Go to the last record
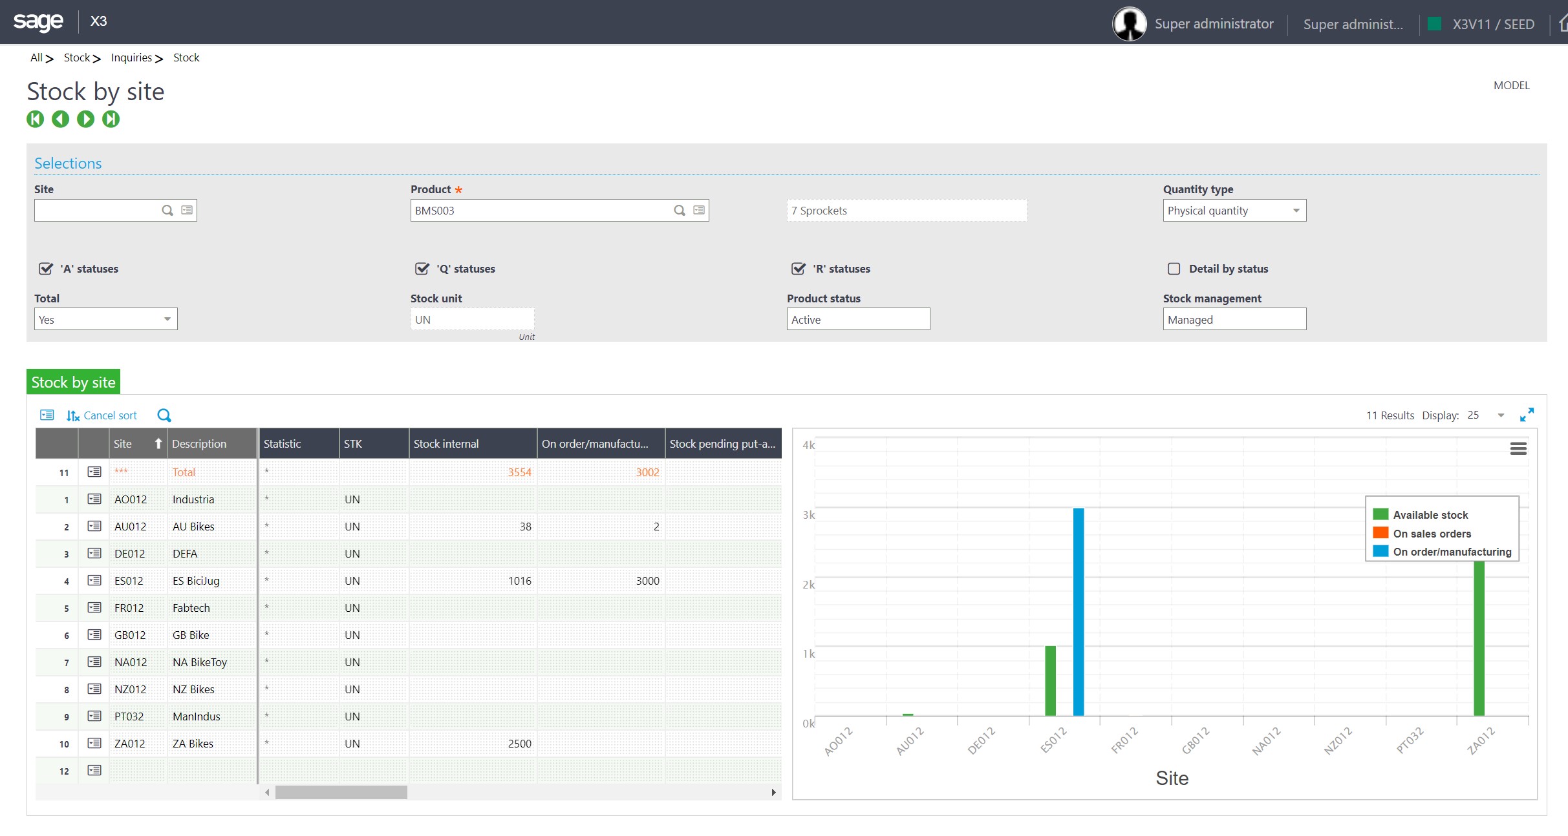This screenshot has width=1568, height=836. (x=111, y=119)
